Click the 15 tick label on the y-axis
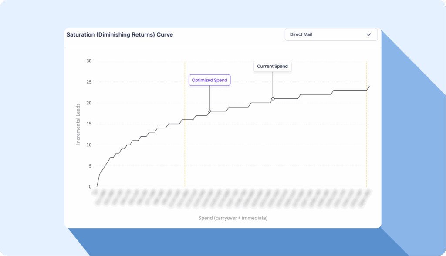This screenshot has width=446, height=256. 89,124
